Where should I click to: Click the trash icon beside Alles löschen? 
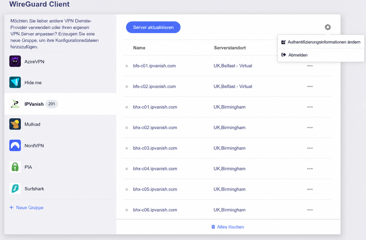click(x=213, y=227)
